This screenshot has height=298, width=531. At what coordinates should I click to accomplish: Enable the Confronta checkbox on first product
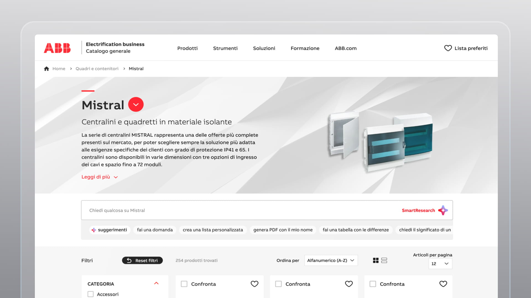click(x=184, y=284)
